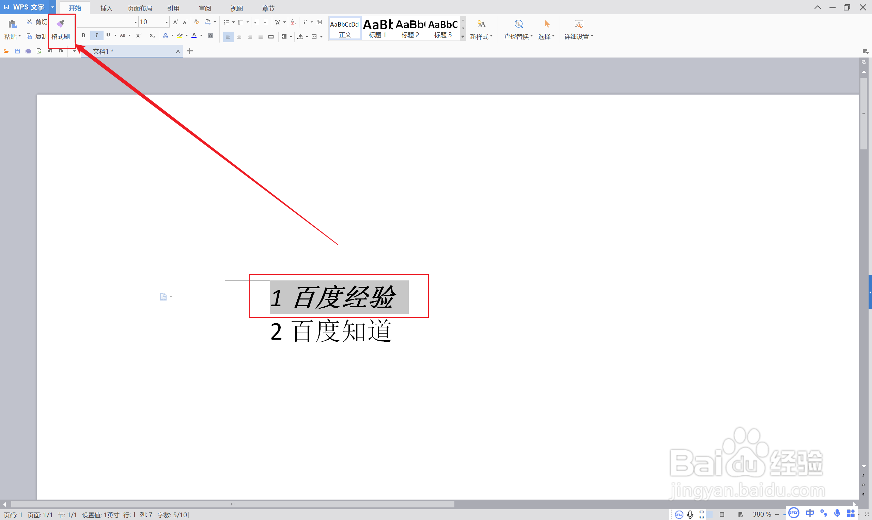Viewport: 872px width, 520px height.
Task: Click the clear formatting eraser icon
Action: [197, 22]
